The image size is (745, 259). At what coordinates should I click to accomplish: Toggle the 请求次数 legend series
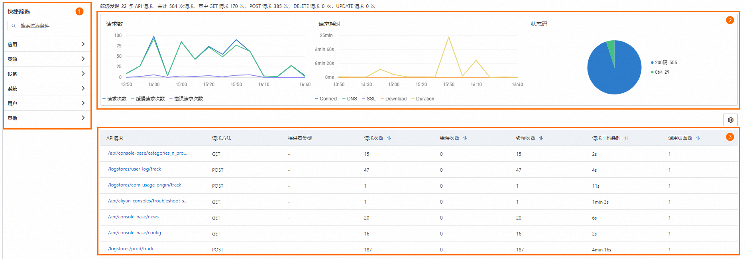click(114, 99)
